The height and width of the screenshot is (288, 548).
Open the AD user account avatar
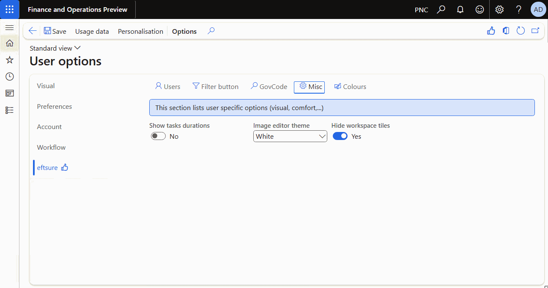tap(538, 9)
